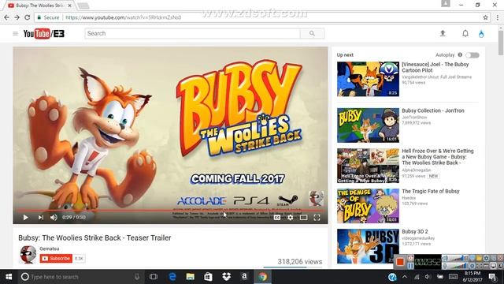
Task: Show hidden system tray icons
Action: 405,277
